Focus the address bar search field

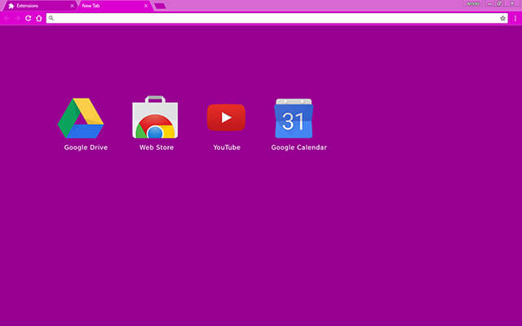click(x=277, y=18)
